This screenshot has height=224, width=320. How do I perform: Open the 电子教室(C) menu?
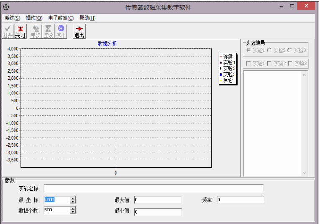[61, 18]
